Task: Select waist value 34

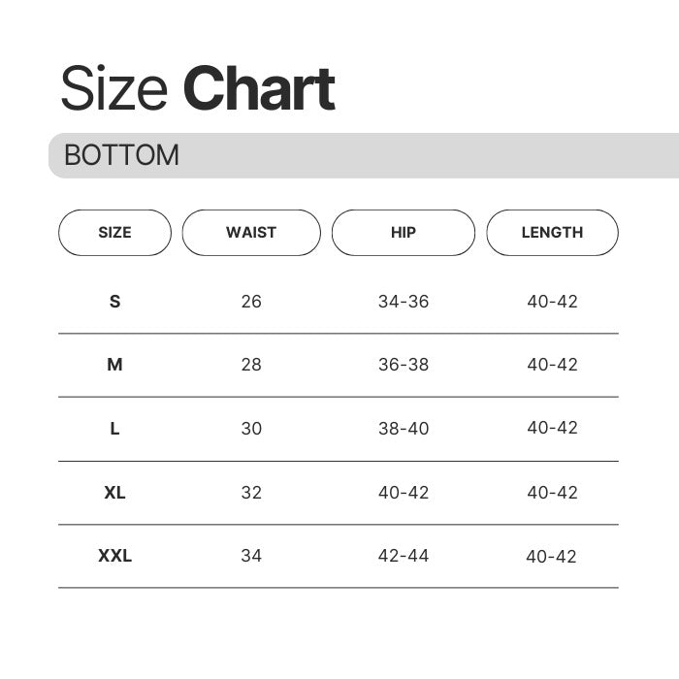Action: (x=251, y=556)
